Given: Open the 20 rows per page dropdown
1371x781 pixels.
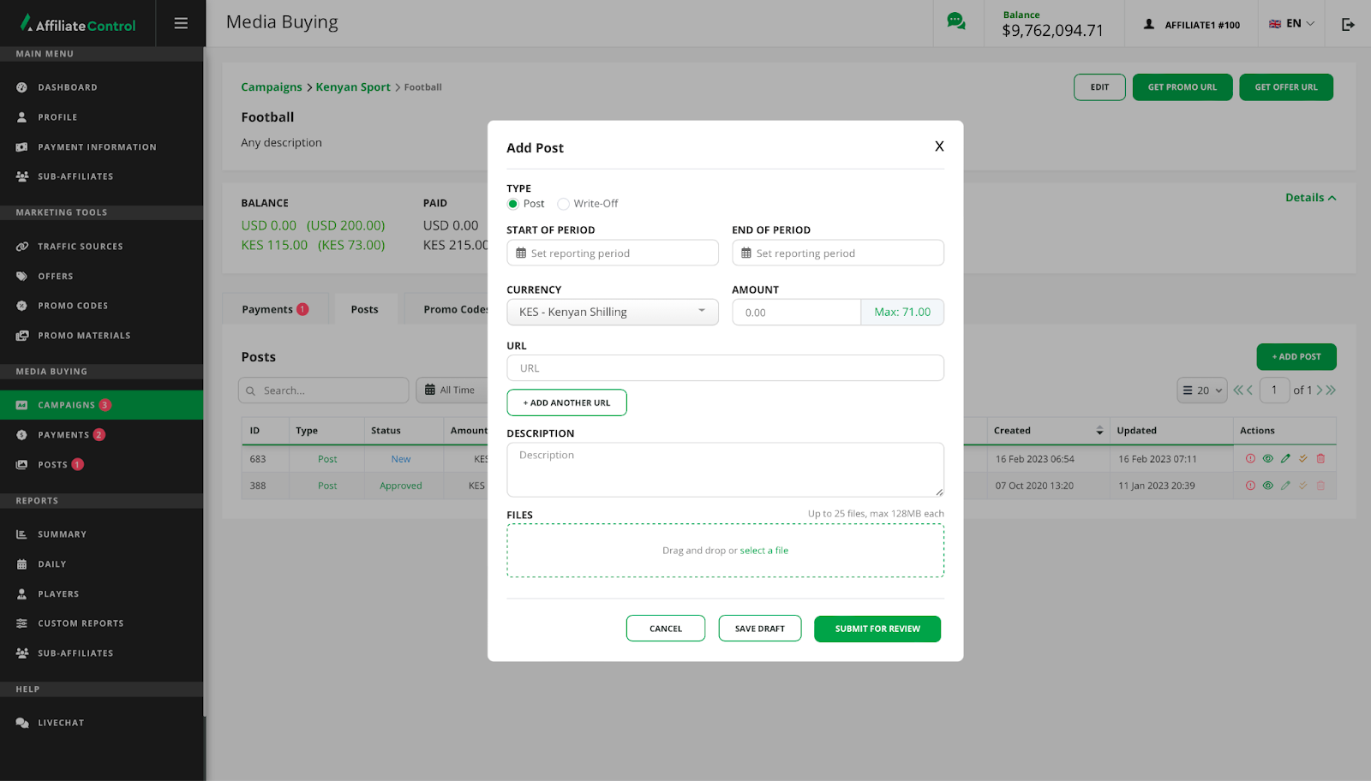Looking at the screenshot, I should 1201,390.
